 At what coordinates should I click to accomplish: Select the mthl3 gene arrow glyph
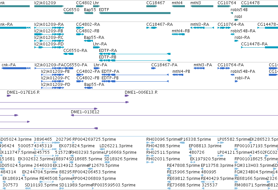click(x=202, y=6)
